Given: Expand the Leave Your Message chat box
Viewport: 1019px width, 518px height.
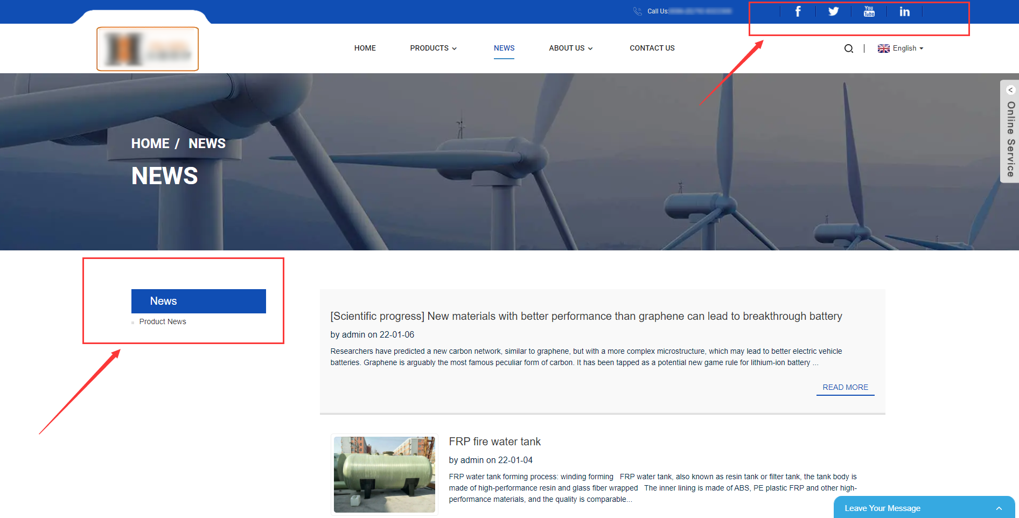Looking at the screenshot, I should point(999,508).
